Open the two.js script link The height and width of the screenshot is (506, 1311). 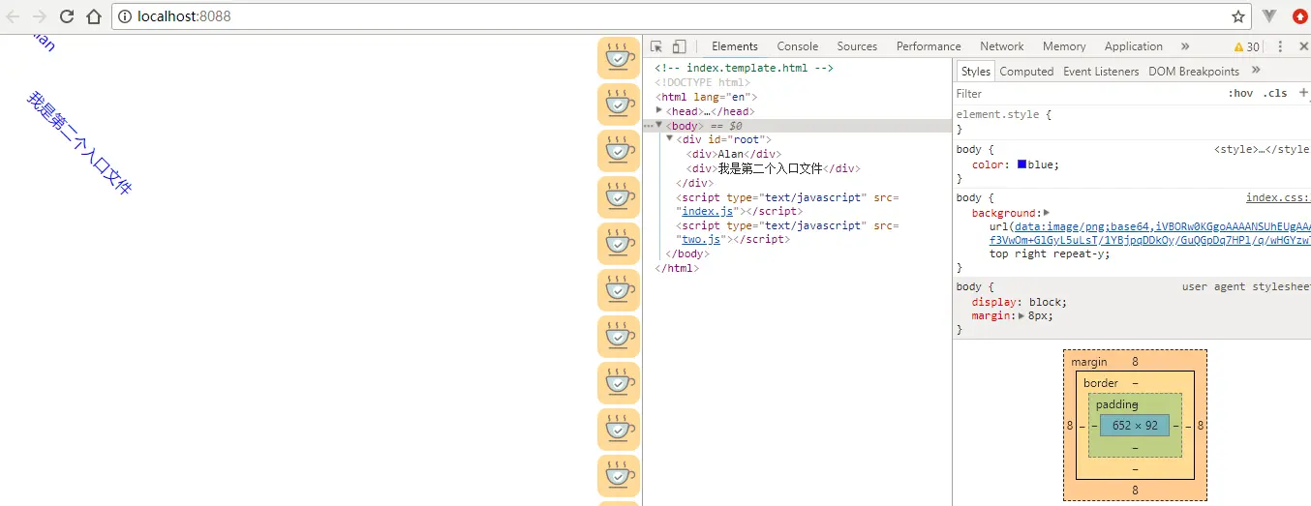click(701, 239)
